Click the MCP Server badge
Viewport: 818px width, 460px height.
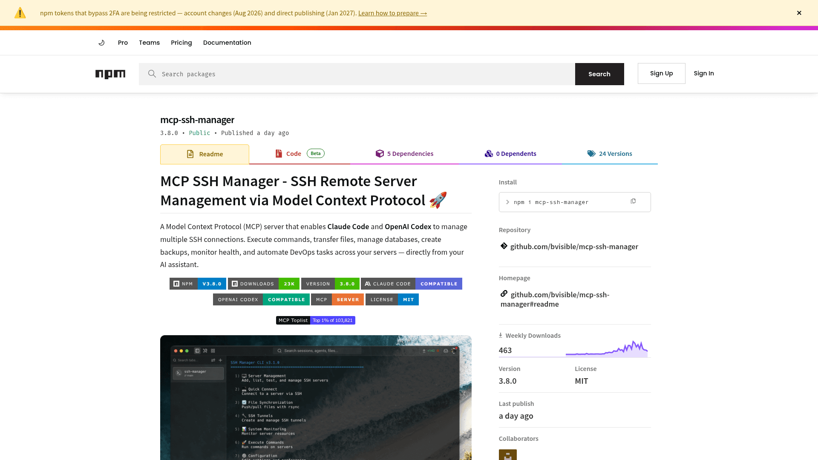337,299
